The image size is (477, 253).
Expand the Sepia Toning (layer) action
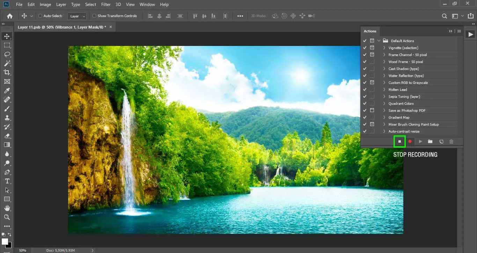coord(384,96)
